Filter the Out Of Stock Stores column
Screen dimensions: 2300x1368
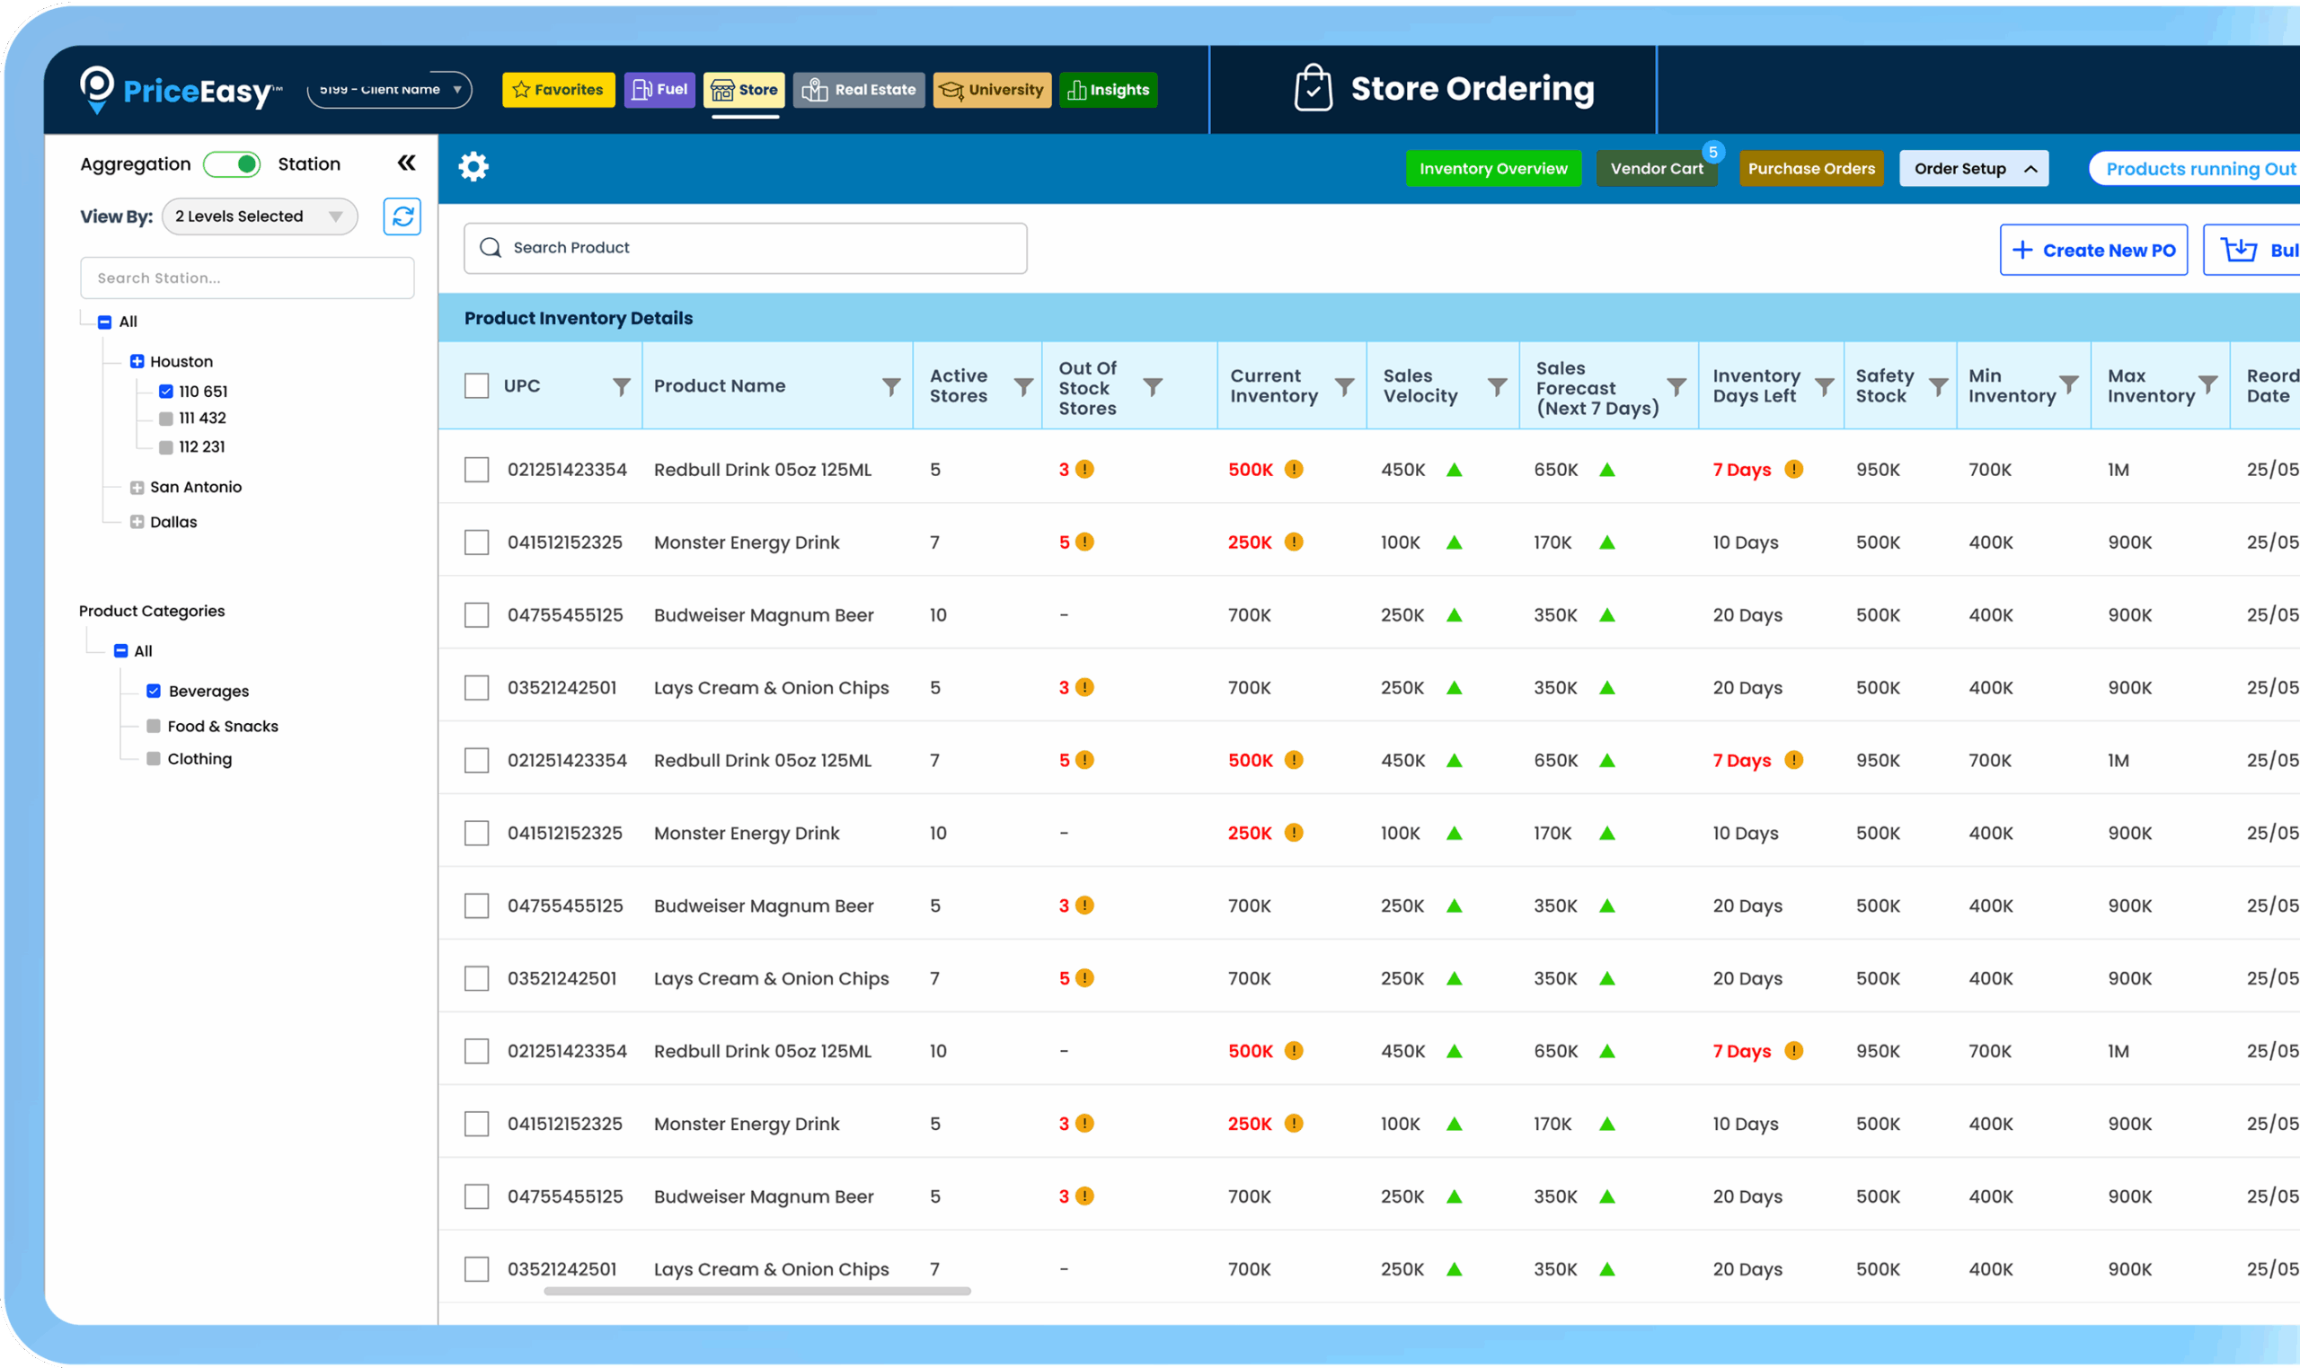[x=1153, y=386]
